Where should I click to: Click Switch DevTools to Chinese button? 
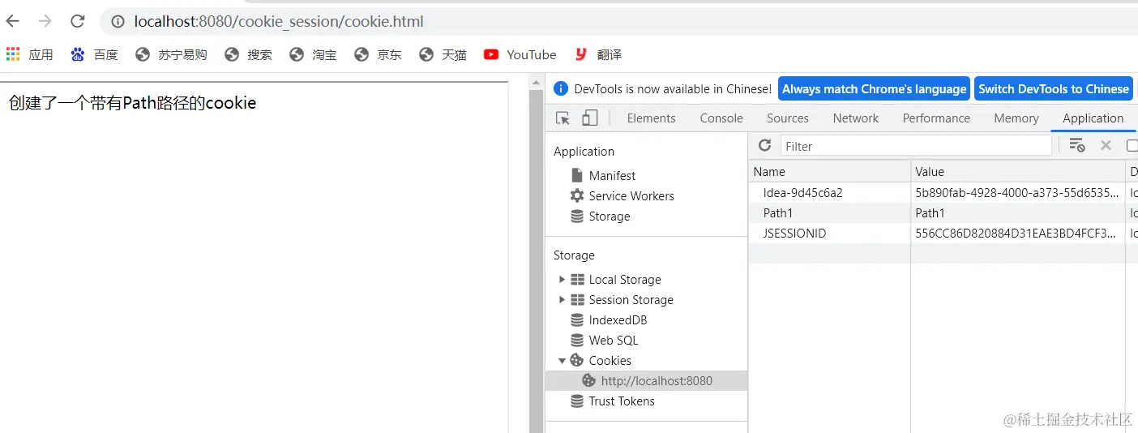(1054, 89)
